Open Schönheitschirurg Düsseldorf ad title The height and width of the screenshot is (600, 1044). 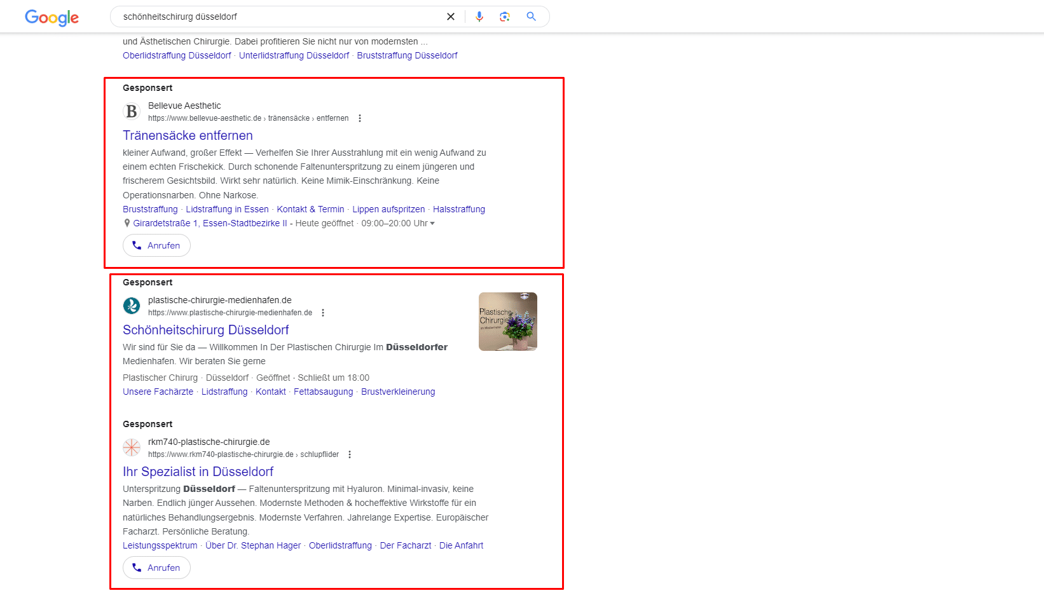click(x=205, y=330)
